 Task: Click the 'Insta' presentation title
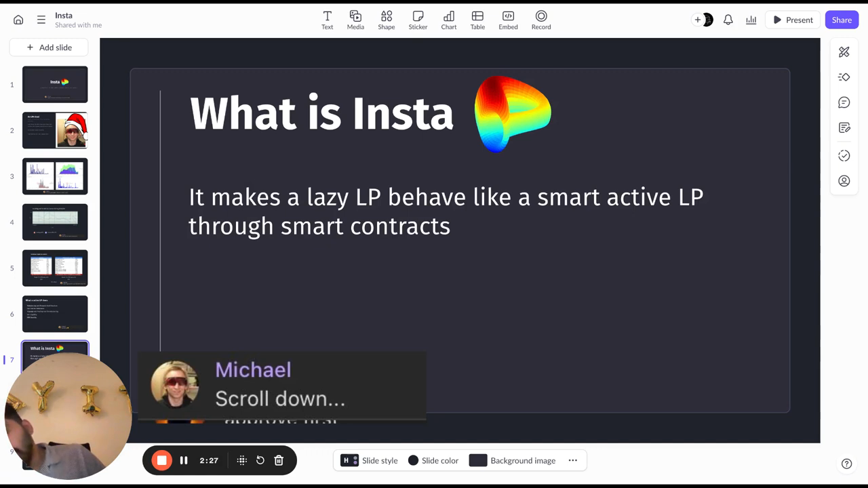[64, 15]
